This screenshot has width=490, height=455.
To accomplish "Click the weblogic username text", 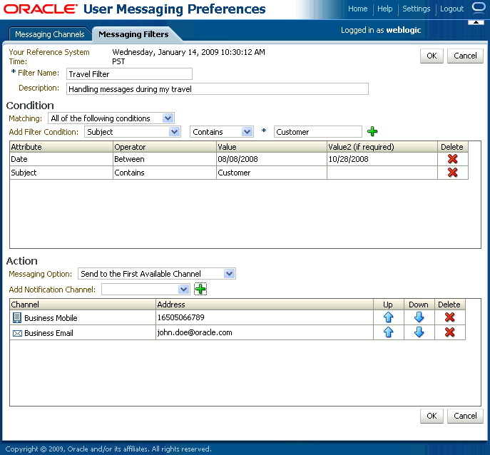I will click(404, 30).
